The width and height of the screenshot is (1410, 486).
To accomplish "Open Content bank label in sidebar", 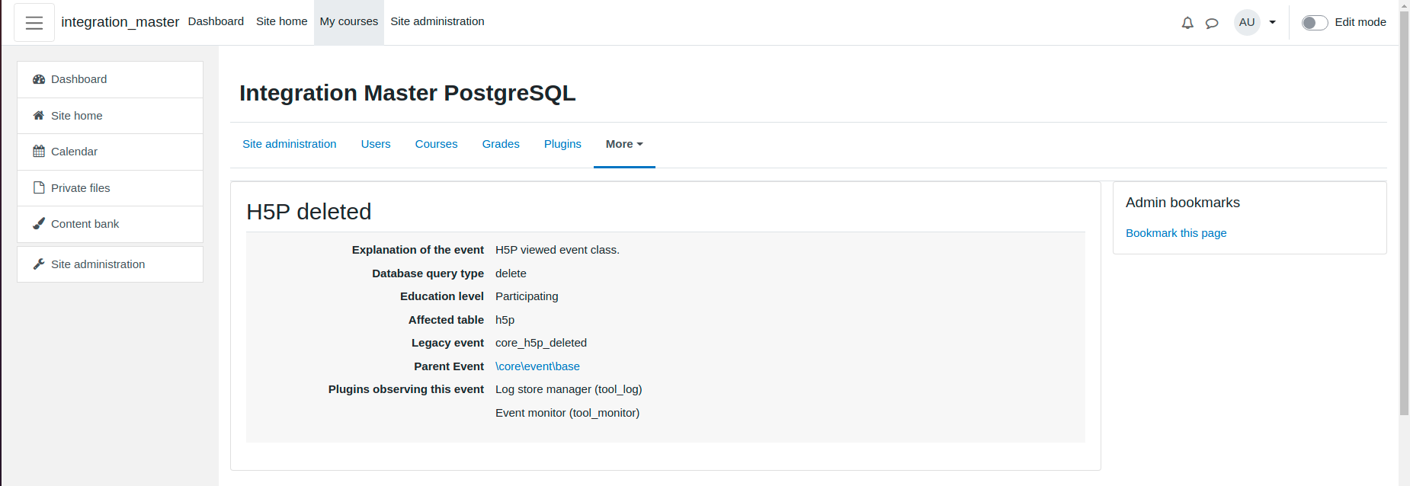I will (85, 224).
